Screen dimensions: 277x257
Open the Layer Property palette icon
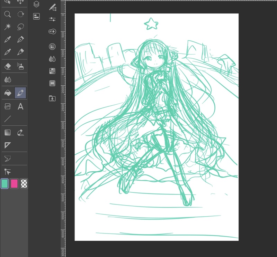pyautogui.click(x=36, y=16)
